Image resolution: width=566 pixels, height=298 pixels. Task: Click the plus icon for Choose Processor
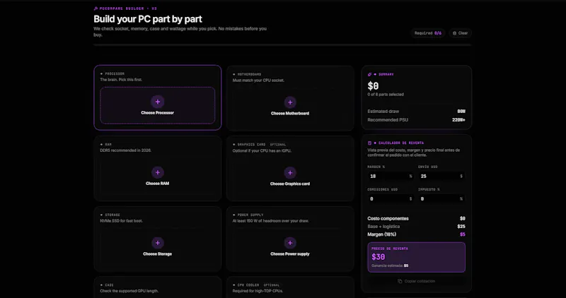coord(157,102)
